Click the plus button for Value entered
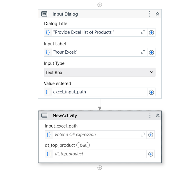192x172 pixels. coord(151,92)
